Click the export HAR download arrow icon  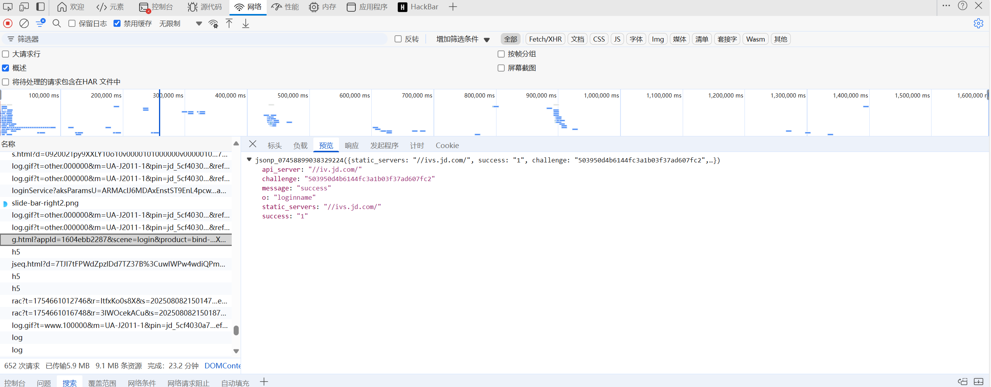(246, 23)
